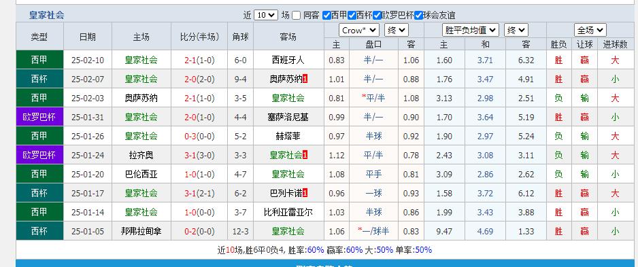The width and height of the screenshot is (638, 267).
Task: Uncheck the 欧罗巴杯 filter checkbox
Action: pyautogui.click(x=377, y=16)
